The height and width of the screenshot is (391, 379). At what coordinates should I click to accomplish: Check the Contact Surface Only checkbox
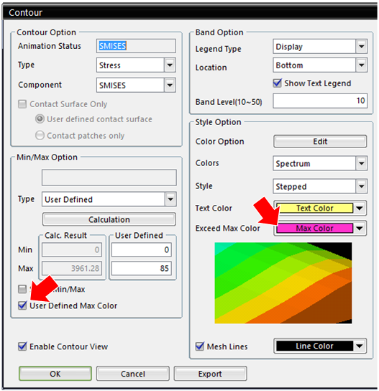pyautogui.click(x=22, y=104)
